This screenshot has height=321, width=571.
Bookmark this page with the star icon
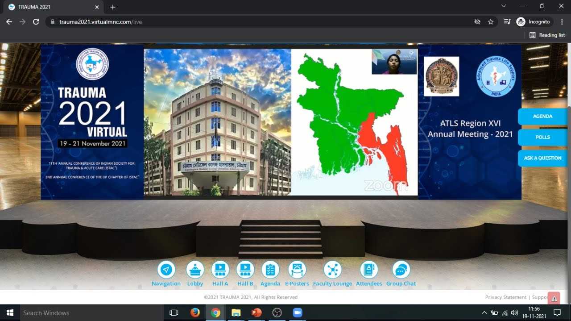tap(491, 22)
